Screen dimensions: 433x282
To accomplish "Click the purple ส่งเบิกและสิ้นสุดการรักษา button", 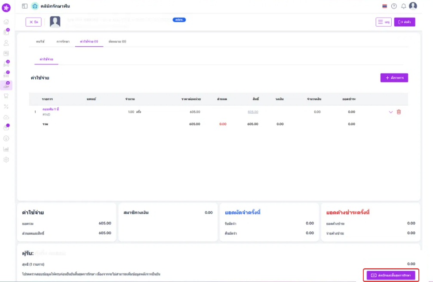I will (x=391, y=275).
